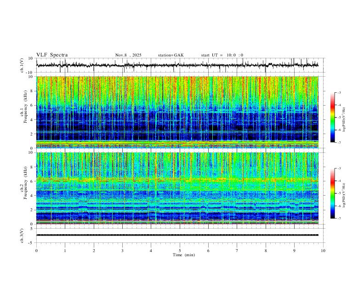
Task: Click the '-7' label on ch.1 colorbar
Action: 339,142
